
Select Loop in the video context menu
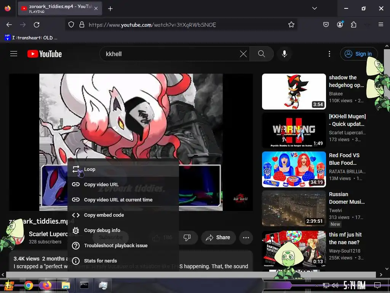tap(123, 169)
